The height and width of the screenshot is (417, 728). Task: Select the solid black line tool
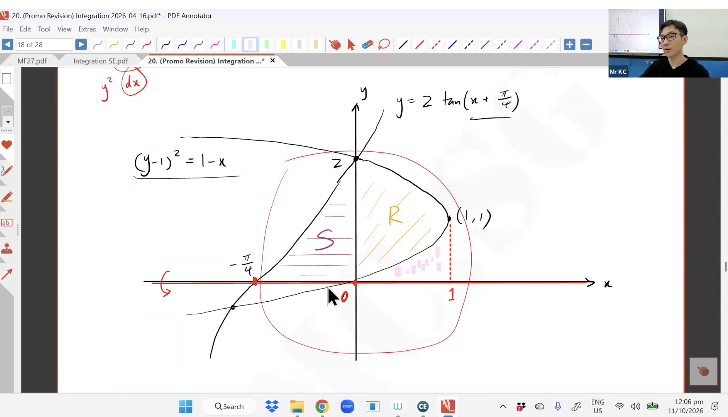(x=403, y=44)
